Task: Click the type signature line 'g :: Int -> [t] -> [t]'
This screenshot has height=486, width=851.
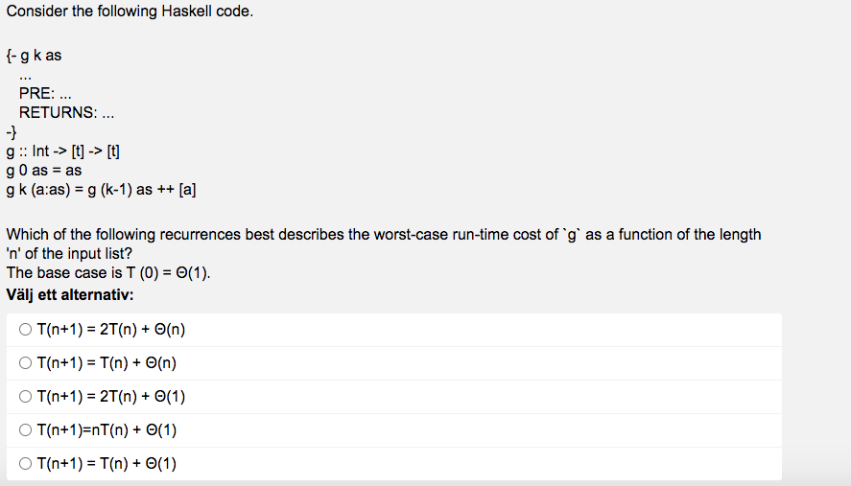Action: pyautogui.click(x=62, y=150)
